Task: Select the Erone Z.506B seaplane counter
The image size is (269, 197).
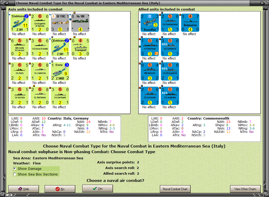Action: 60,72
